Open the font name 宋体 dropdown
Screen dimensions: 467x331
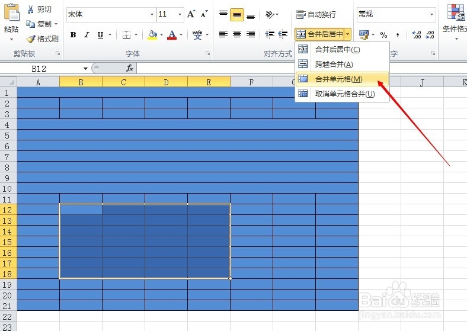pos(152,14)
